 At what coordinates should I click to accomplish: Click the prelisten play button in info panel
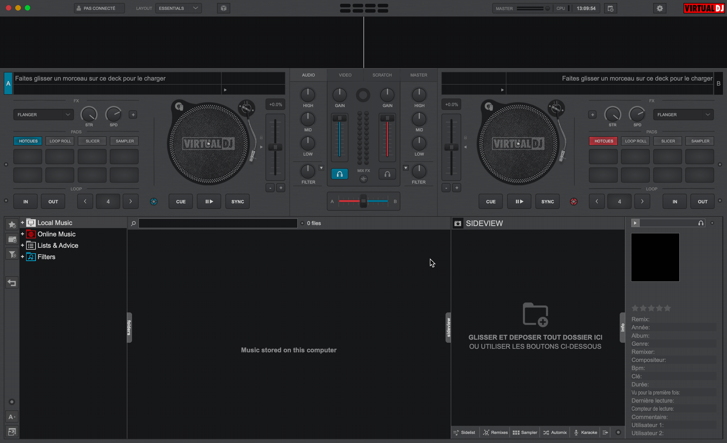click(x=635, y=223)
